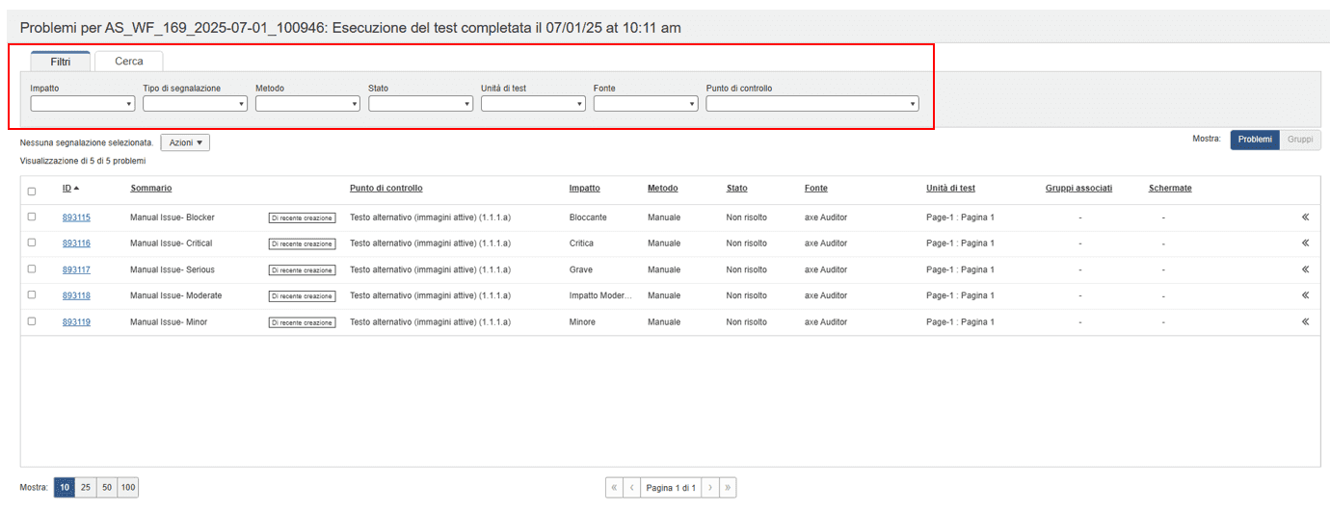1330x511 pixels.
Task: Open the Impatto filter dropdown
Action: point(83,104)
